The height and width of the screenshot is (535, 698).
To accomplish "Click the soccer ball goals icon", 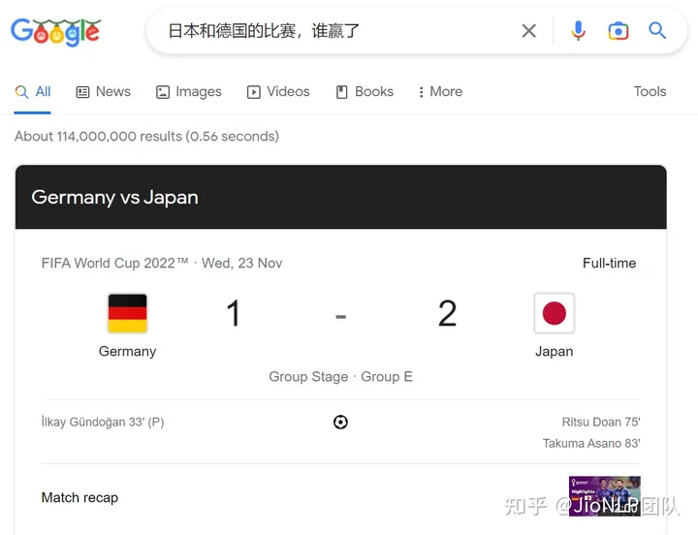I will click(x=340, y=422).
